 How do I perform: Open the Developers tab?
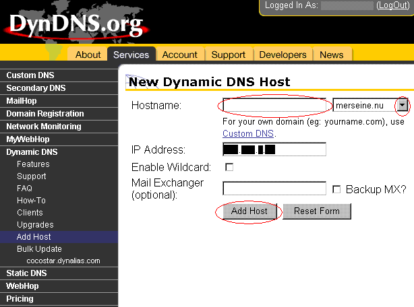[283, 55]
